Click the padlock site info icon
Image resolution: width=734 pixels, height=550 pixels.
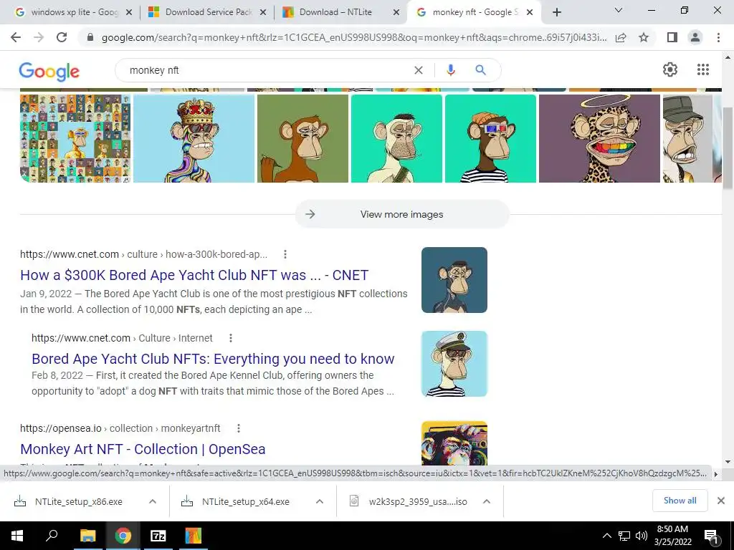[x=90, y=37]
